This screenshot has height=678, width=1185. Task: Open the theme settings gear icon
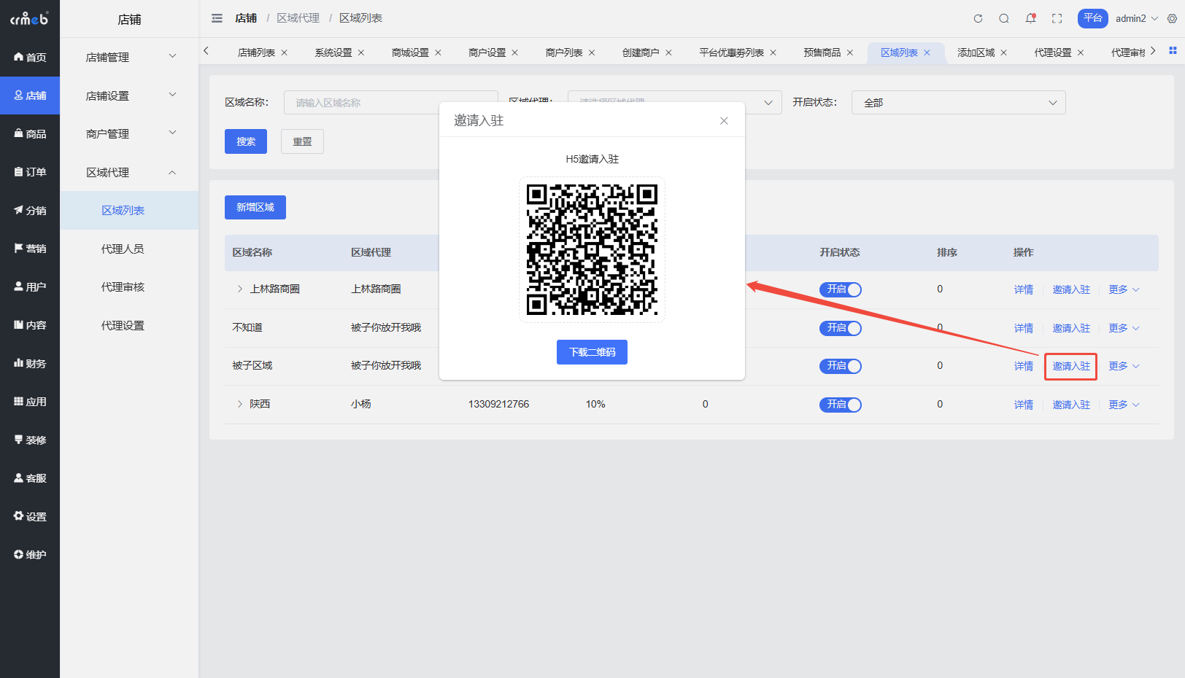[x=1172, y=19]
